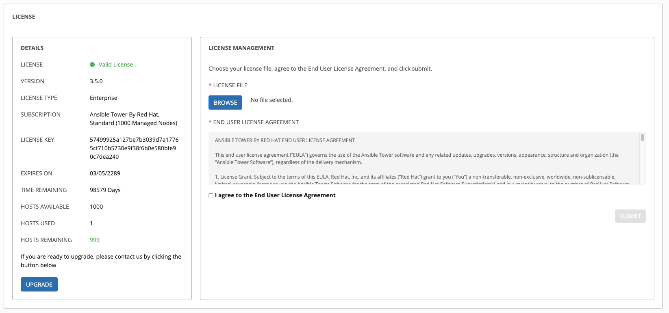Screen dimensions: 669x313
Task: Click the license key starting with 57499925a127
Action: [134, 148]
